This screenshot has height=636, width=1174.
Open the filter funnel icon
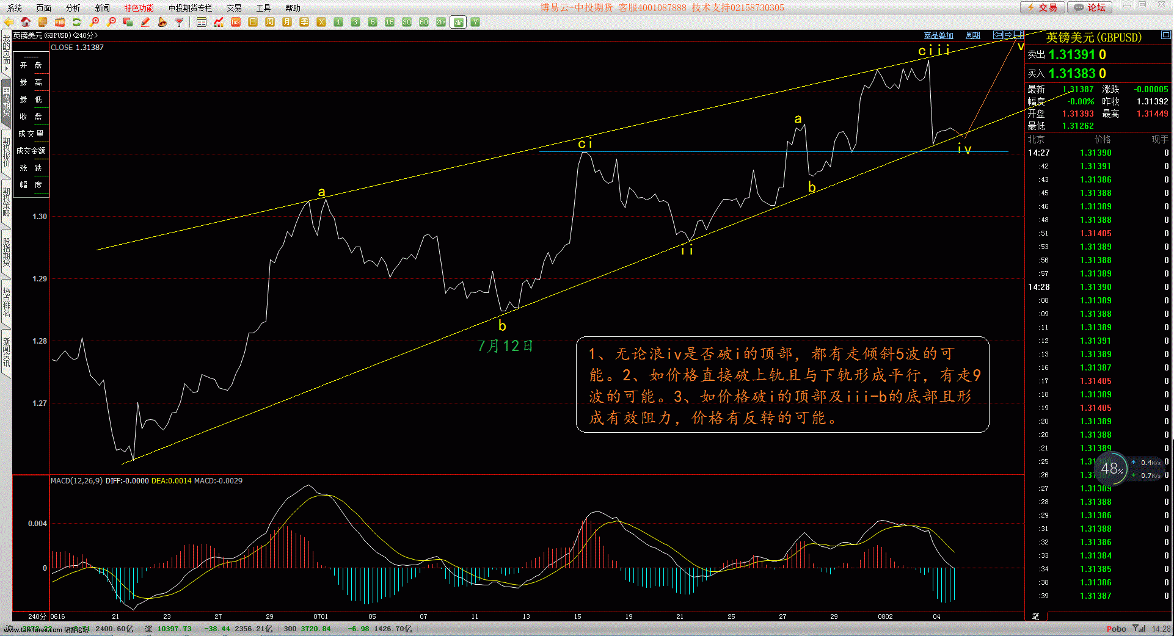point(180,22)
